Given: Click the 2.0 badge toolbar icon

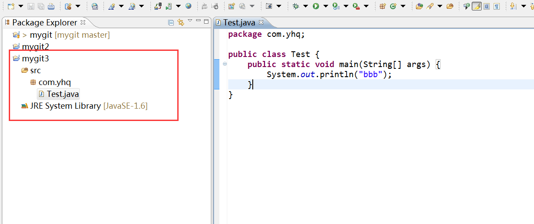Looking at the screenshot, I should 95,6.
